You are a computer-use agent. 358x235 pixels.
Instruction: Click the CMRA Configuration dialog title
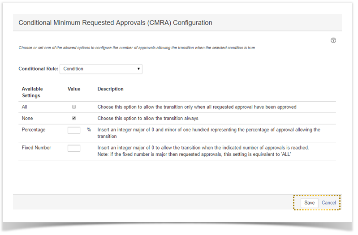click(115, 22)
